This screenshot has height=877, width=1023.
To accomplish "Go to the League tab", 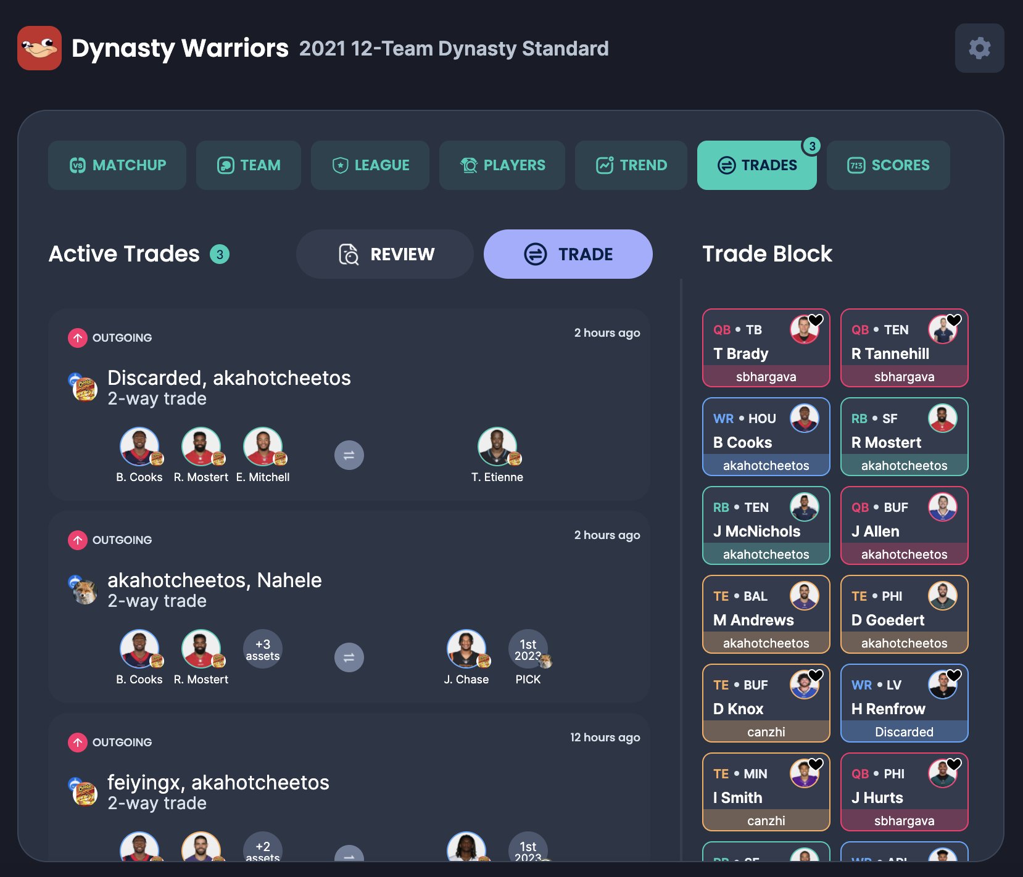I will [x=370, y=165].
